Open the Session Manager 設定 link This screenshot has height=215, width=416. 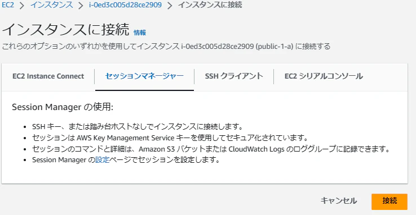[103, 160]
